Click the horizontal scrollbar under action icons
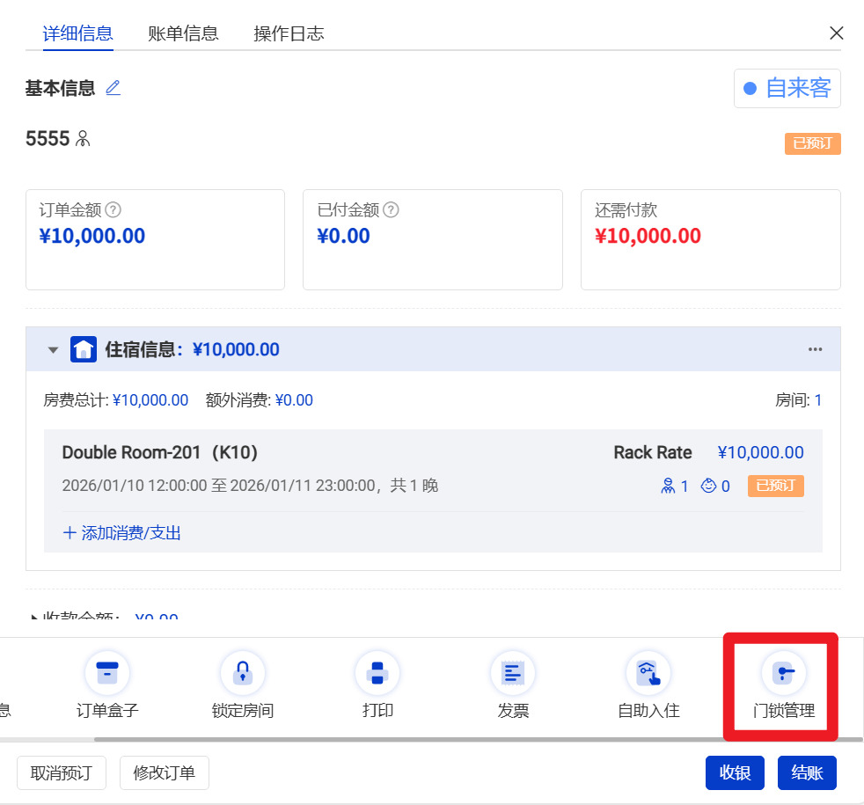864x805 pixels. tap(440, 740)
